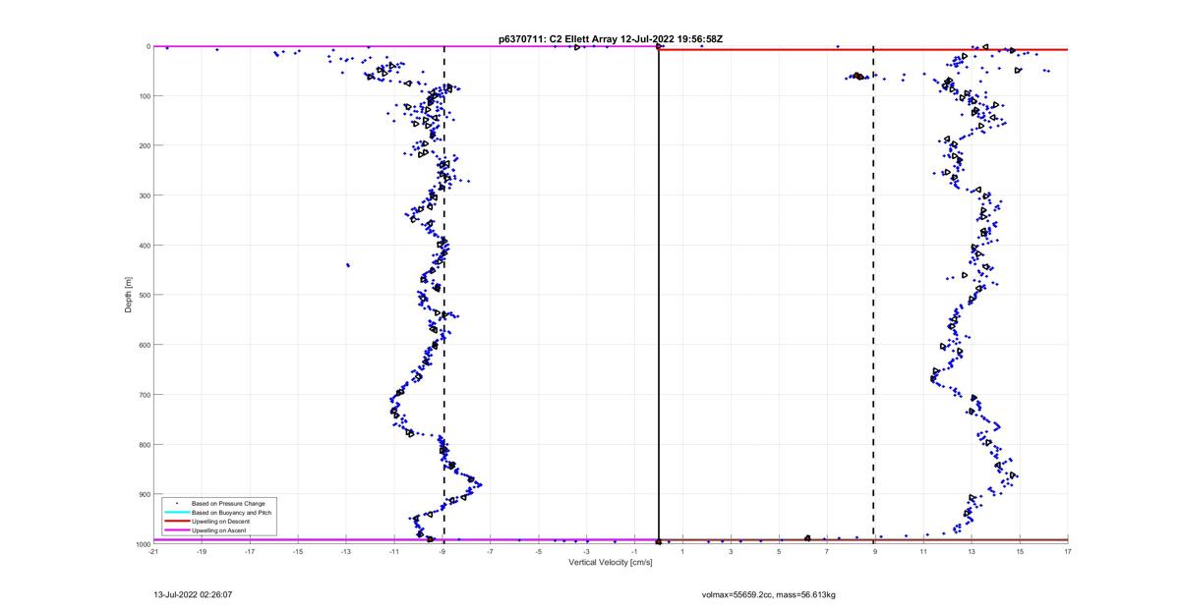Image resolution: width=1180 pixels, height=611 pixels.
Task: Select positive x-axis tick label '13'
Action: (972, 551)
